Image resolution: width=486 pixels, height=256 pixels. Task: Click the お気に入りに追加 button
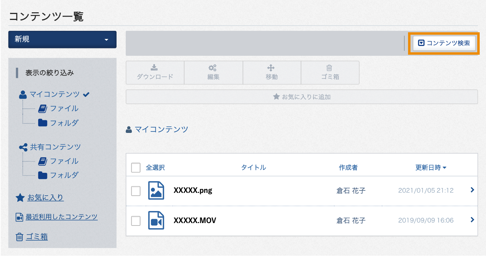point(302,97)
